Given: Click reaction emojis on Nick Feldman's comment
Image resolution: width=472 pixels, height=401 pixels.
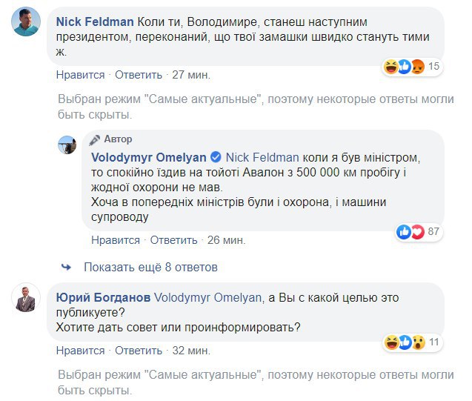Looking at the screenshot, I should pos(403,67).
